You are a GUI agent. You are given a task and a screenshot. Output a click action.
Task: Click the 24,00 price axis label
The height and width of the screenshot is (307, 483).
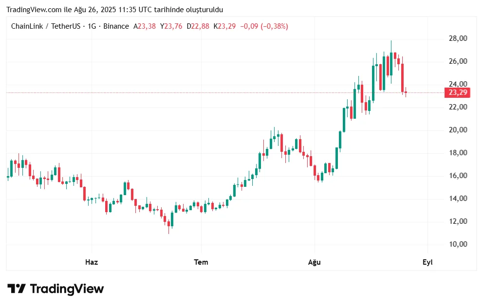(x=458, y=84)
